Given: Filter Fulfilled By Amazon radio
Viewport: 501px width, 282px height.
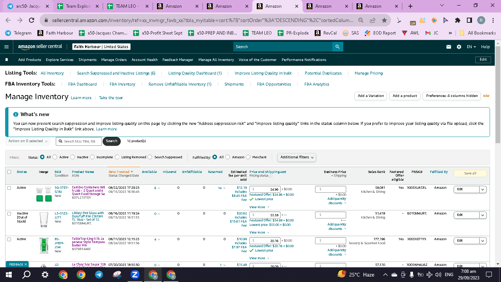Looking at the screenshot, I should [x=228, y=157].
